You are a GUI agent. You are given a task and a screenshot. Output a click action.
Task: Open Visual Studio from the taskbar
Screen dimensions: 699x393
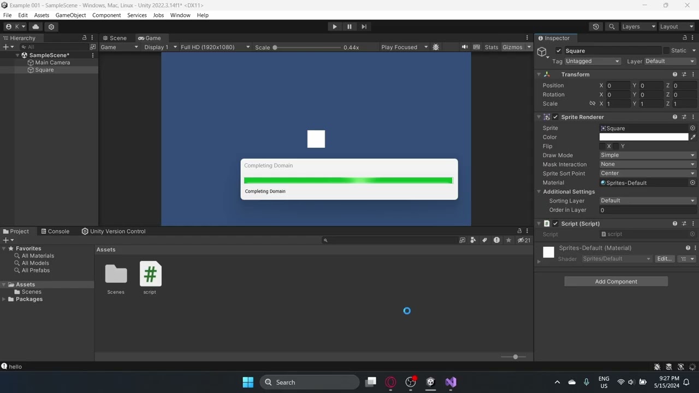[x=451, y=382]
